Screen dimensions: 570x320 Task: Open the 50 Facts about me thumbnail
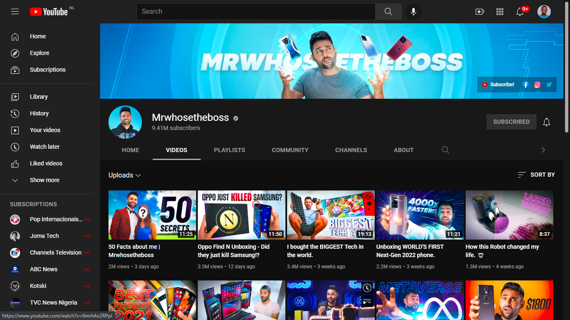[x=152, y=215]
